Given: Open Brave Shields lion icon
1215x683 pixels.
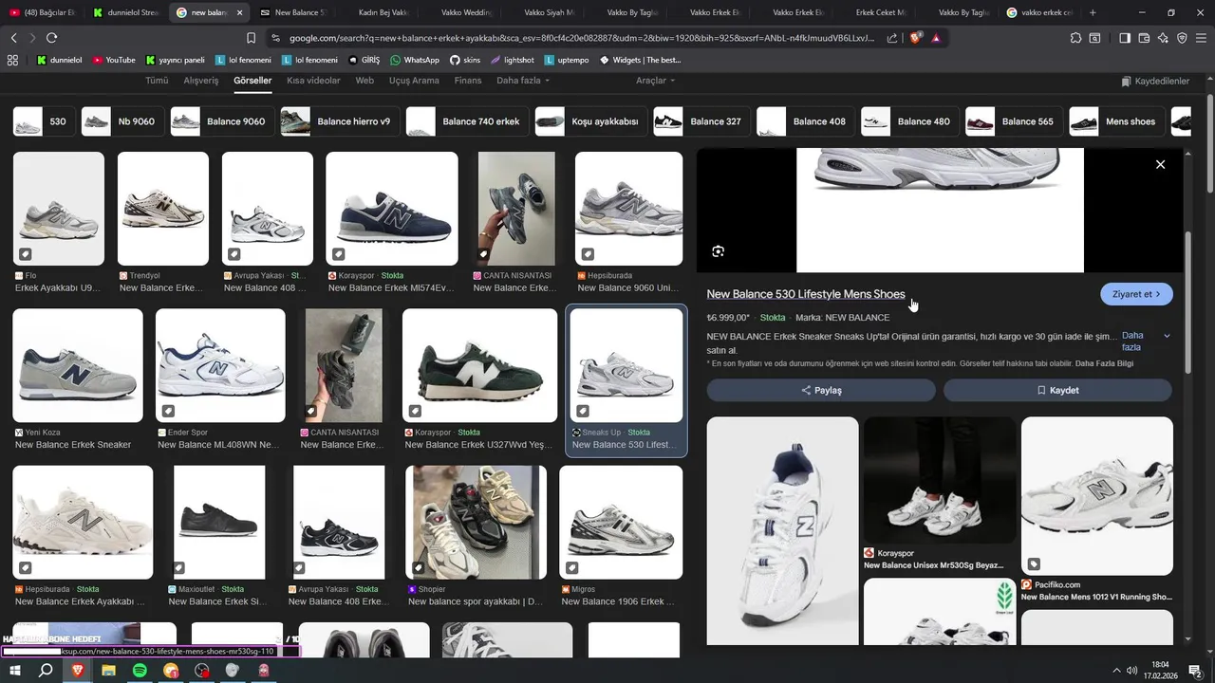Looking at the screenshot, I should point(915,38).
